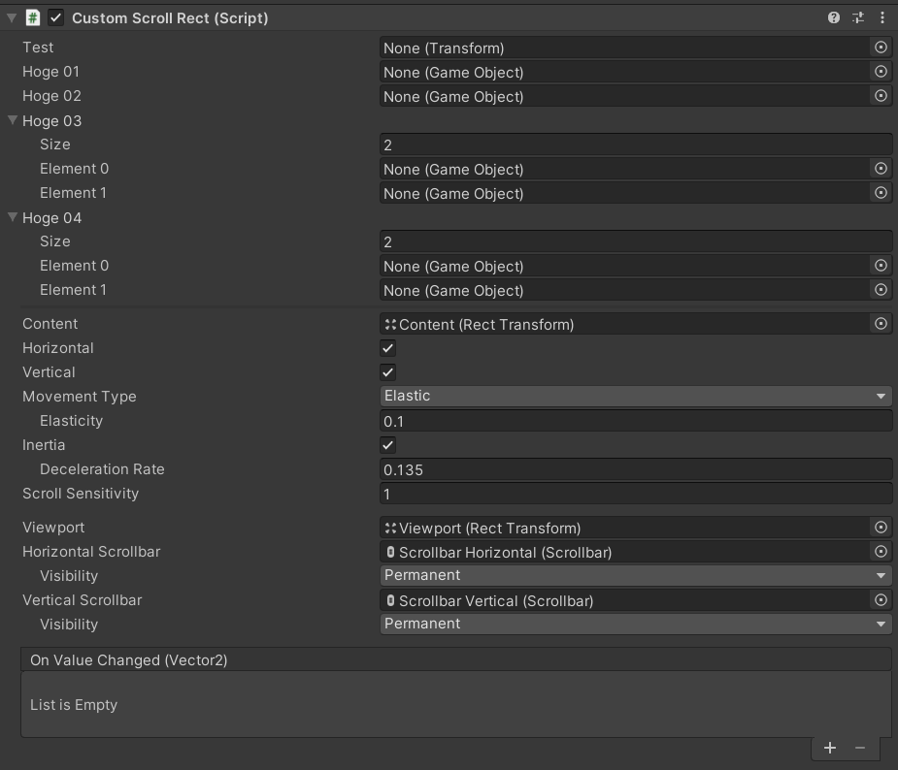Toggle the Horizontal checkbox
Viewport: 898px width, 770px height.
point(387,348)
